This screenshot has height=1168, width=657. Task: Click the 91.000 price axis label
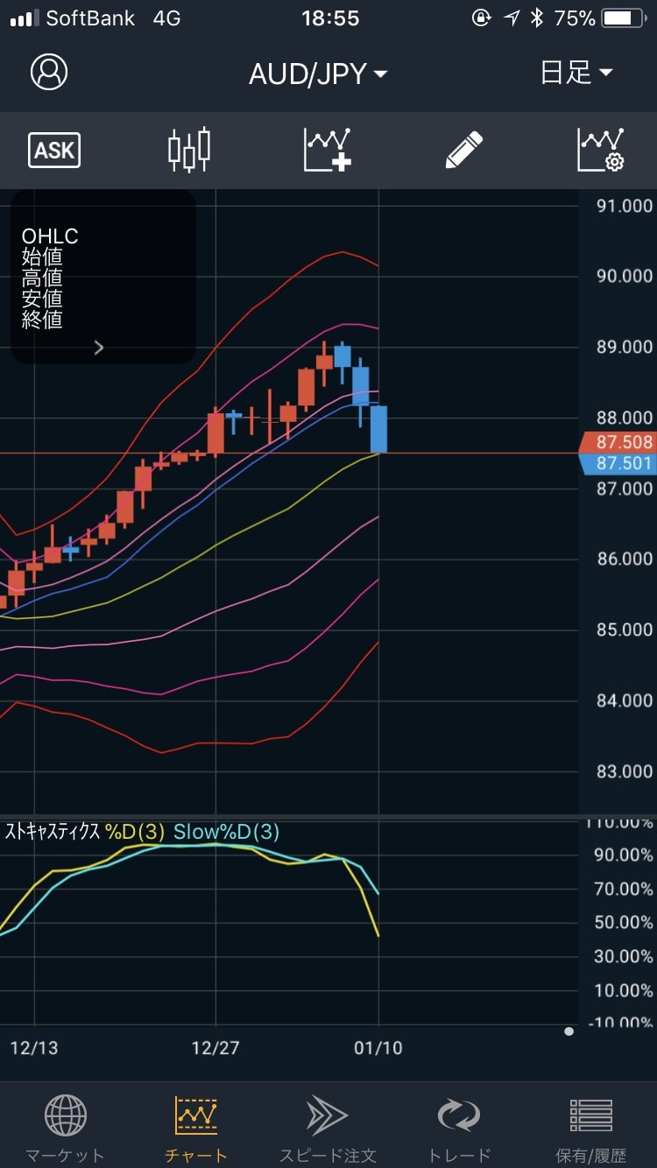pos(625,206)
